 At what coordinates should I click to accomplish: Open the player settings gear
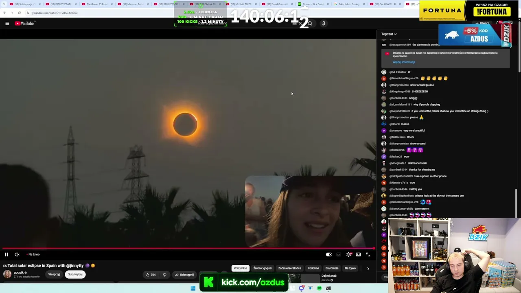tap(349, 254)
